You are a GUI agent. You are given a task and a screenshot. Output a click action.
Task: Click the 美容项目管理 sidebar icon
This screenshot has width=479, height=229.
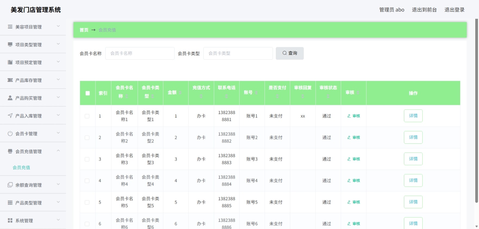coord(10,27)
